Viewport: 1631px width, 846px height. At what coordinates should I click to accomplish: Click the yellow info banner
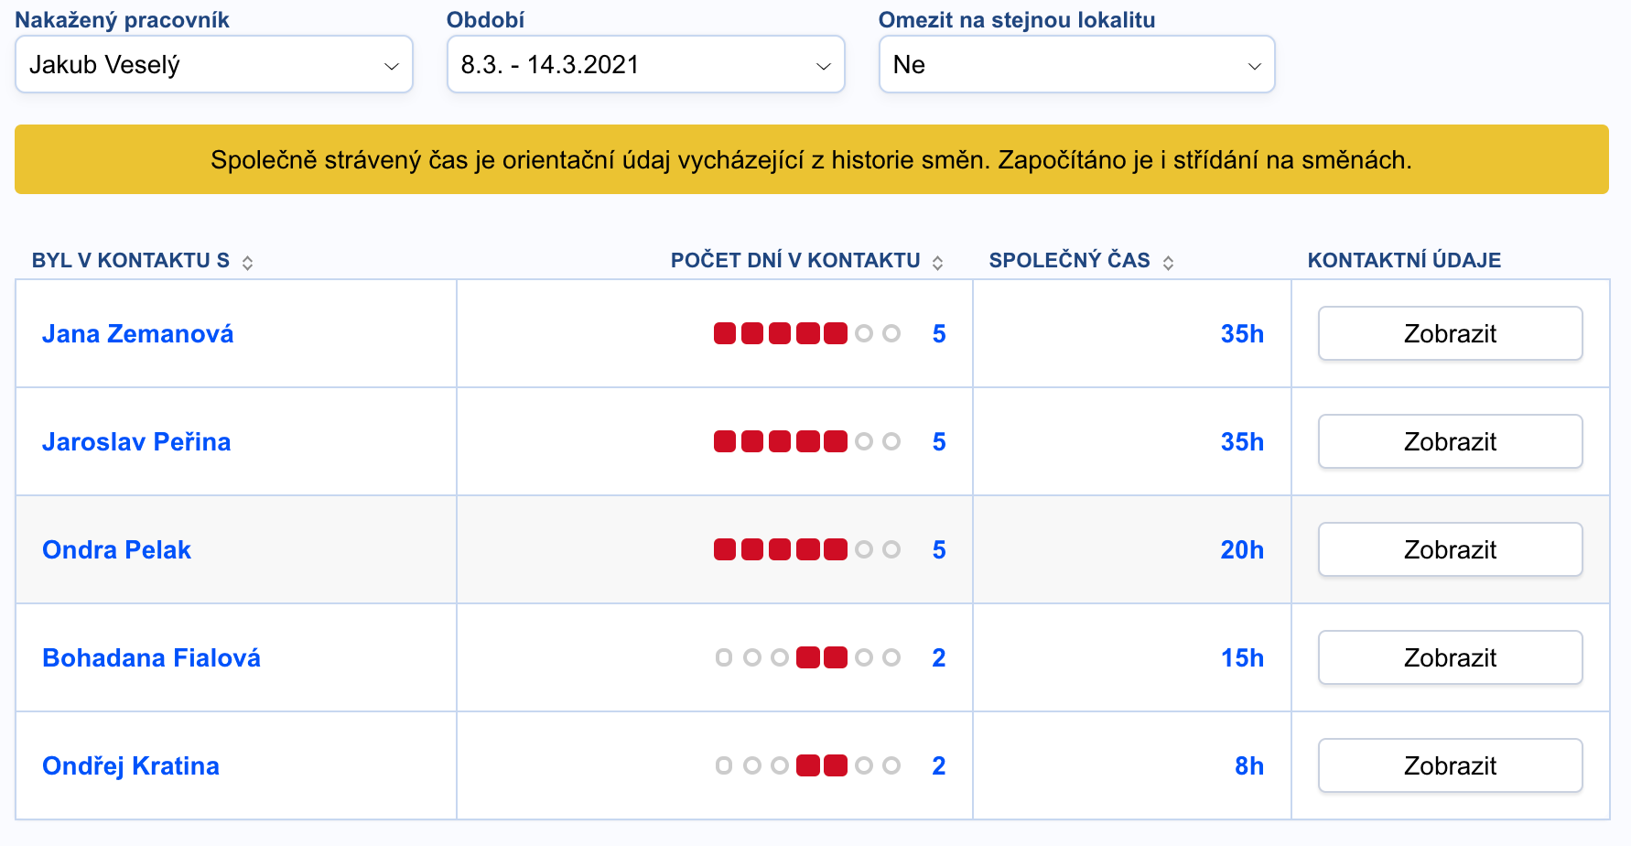[811, 160]
